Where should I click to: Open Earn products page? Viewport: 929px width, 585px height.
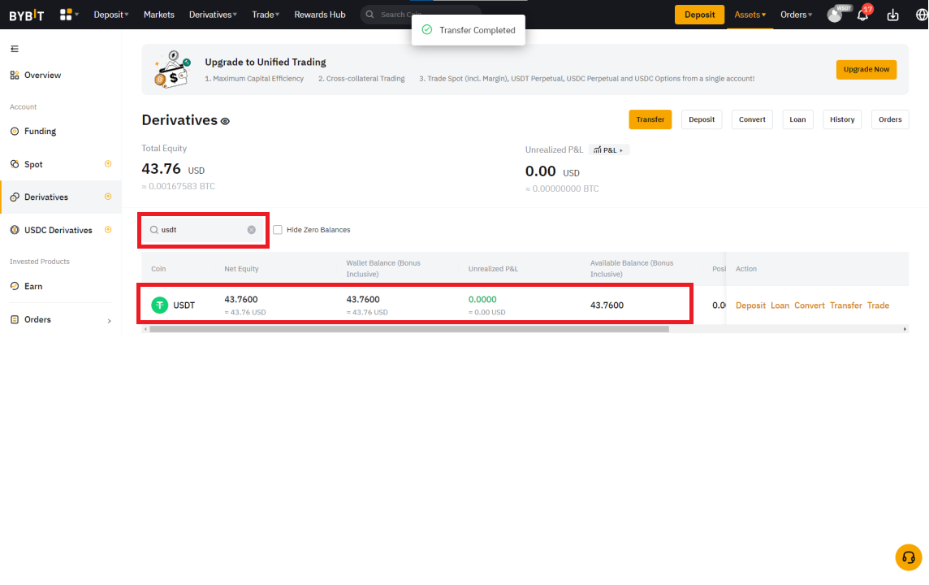click(33, 286)
